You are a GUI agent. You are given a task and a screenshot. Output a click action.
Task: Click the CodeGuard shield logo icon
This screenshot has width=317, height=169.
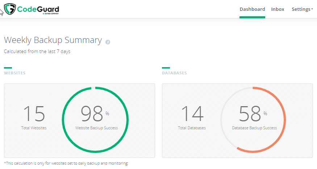[x=10, y=9]
